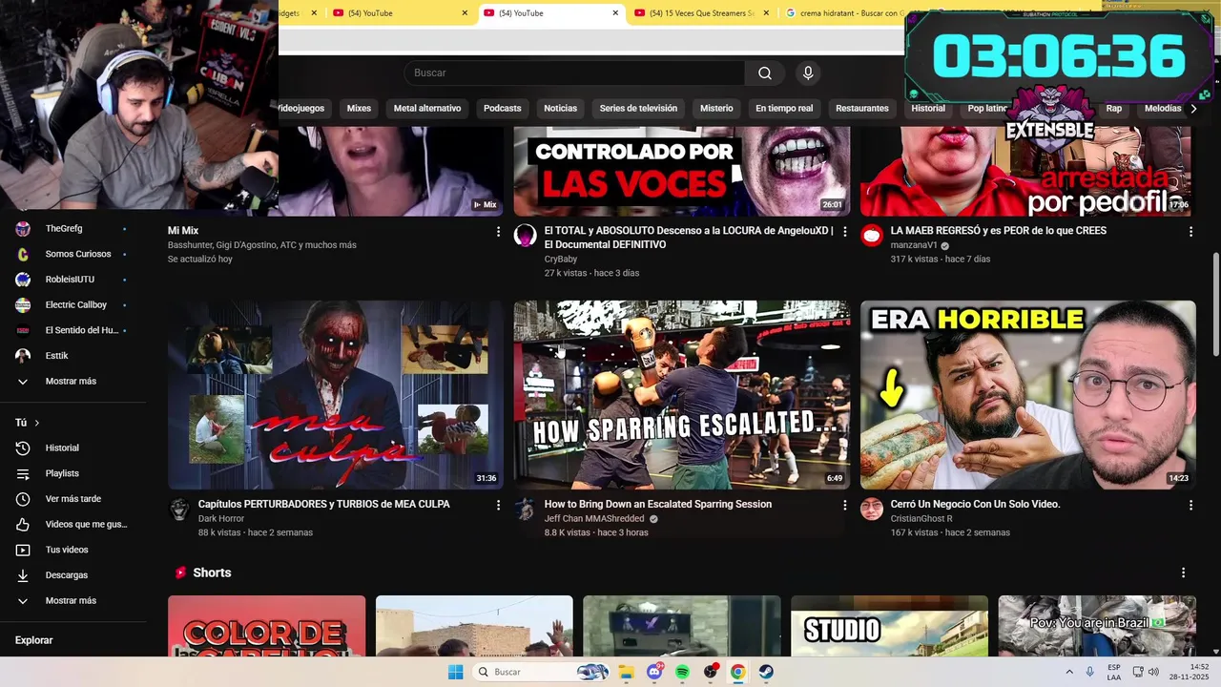Screen dimensions: 1221x687
Task: Expand Mostrar más below Descargas
Action: point(71,600)
